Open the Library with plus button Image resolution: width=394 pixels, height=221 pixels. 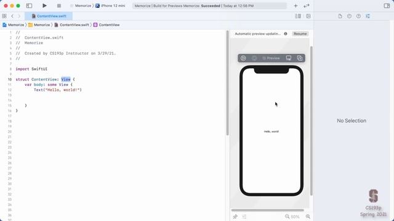coord(295,6)
